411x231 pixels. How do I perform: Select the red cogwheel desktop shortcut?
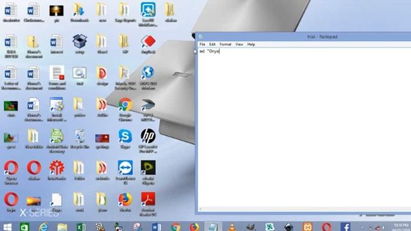(x=57, y=168)
